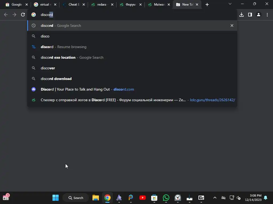Image resolution: width=273 pixels, height=204 pixels.
Task: Open the clock-faced app taskbar icon
Action: click(178, 198)
